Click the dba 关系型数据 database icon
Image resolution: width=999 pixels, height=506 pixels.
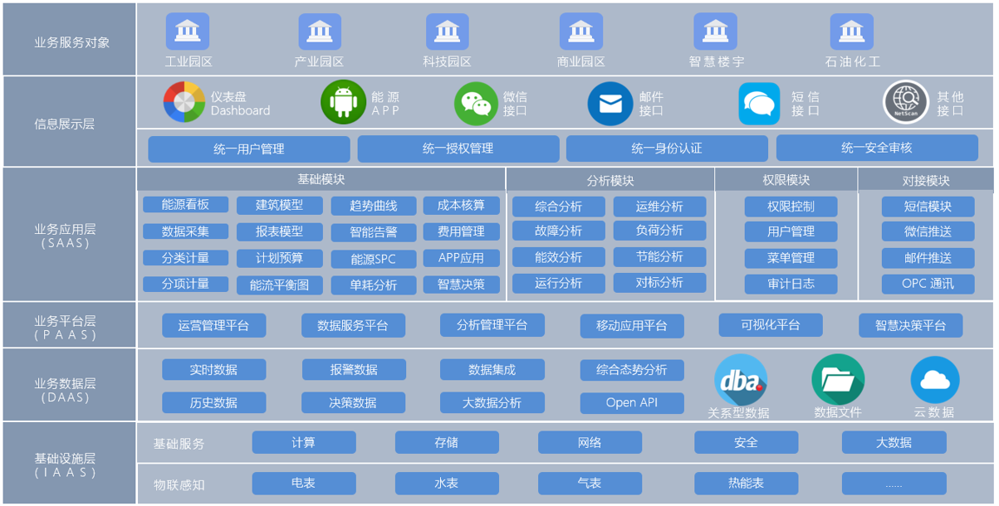(740, 380)
